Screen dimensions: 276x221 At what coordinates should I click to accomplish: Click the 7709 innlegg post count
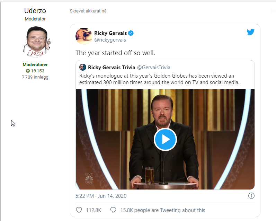coord(35,77)
